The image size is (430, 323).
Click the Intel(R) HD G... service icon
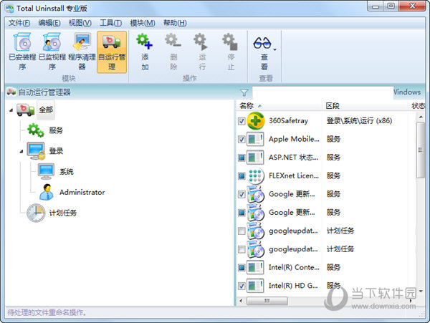[255, 286]
